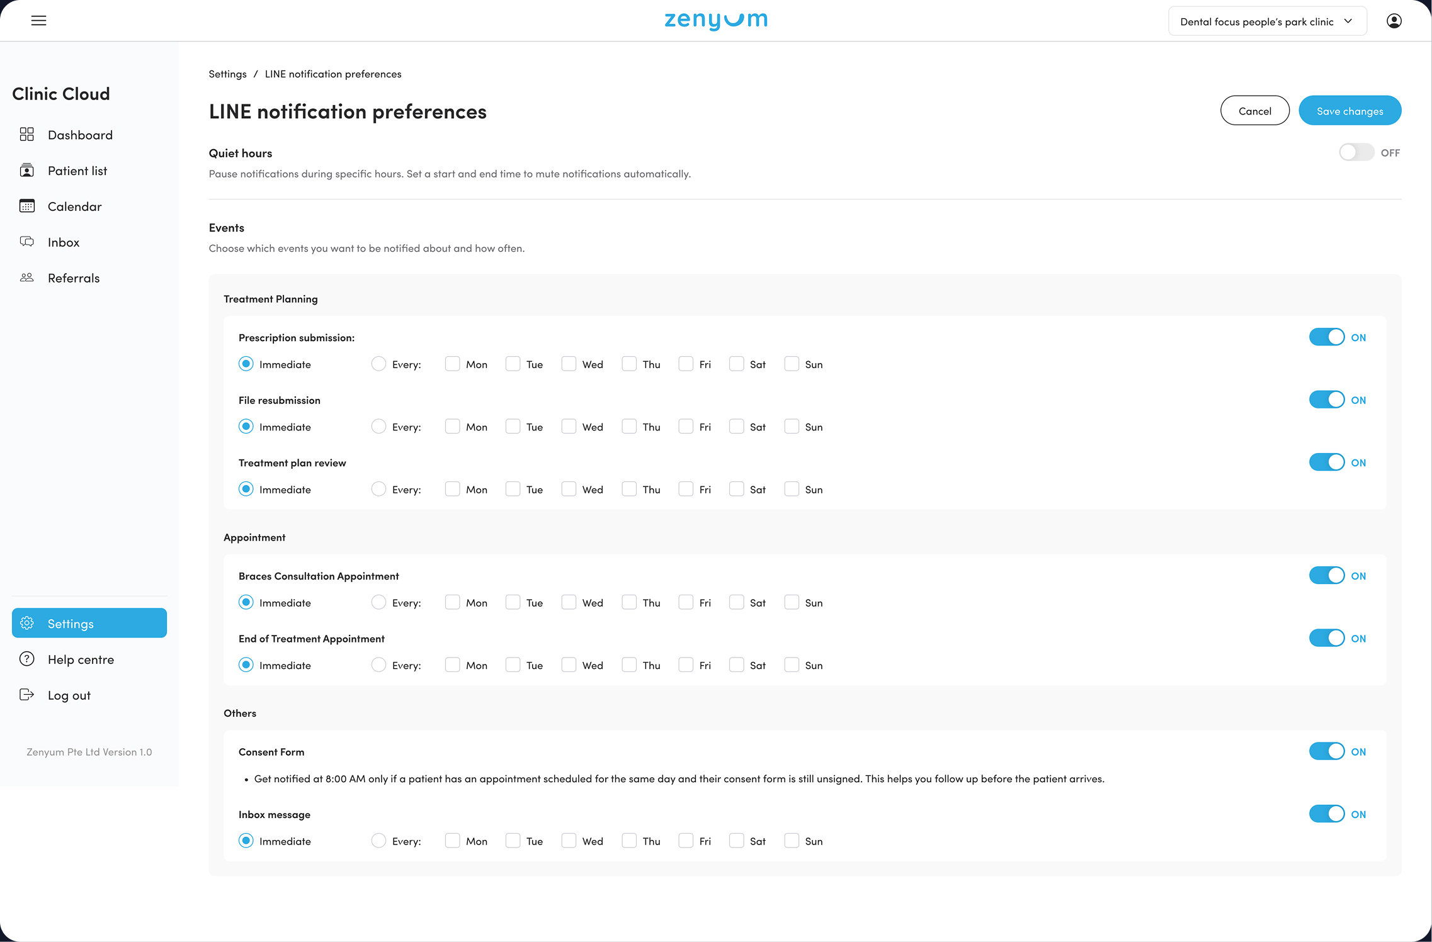Enable the Quiet hours toggle

(x=1356, y=152)
